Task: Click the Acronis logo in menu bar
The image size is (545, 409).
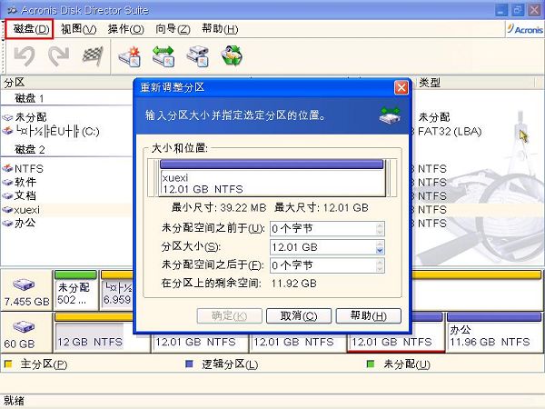Action: click(524, 29)
